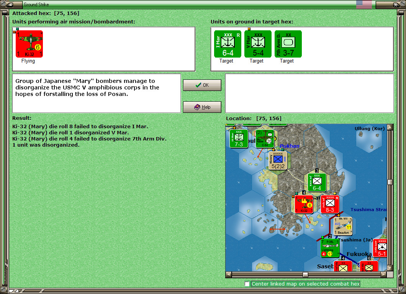
Task: Click the Ground Strike title bar system icon
Action: click(x=10, y=4)
